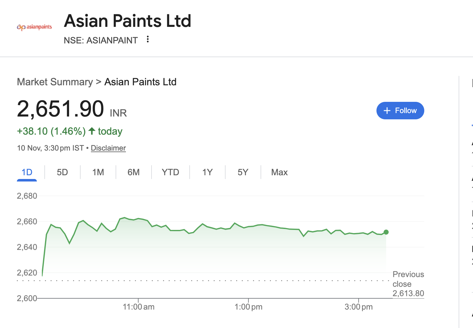This screenshot has width=473, height=328.
Task: Select the 6M chart tab
Action: [x=133, y=172]
